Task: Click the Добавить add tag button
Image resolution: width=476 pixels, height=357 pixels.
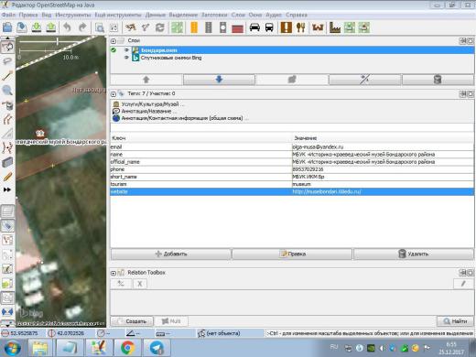Action: point(170,254)
